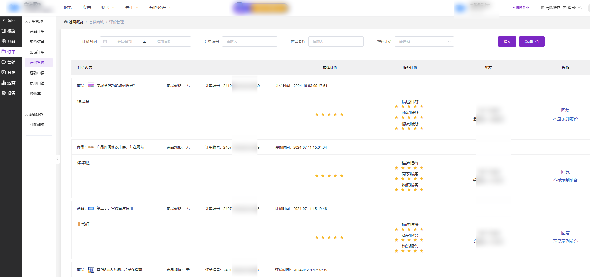
Task: Click 应用 in the top navigation
Action: pos(87,7)
